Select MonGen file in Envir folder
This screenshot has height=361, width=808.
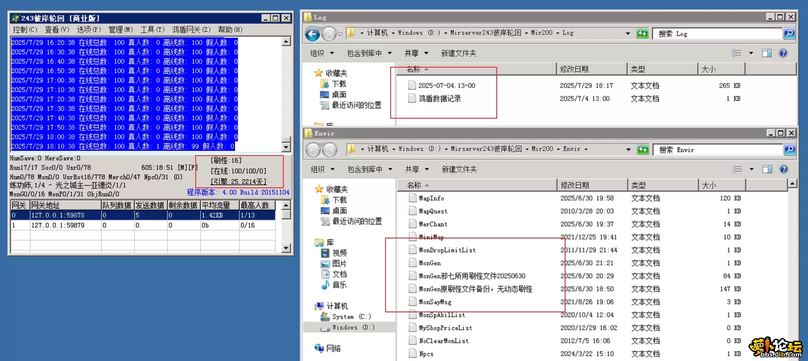430,263
